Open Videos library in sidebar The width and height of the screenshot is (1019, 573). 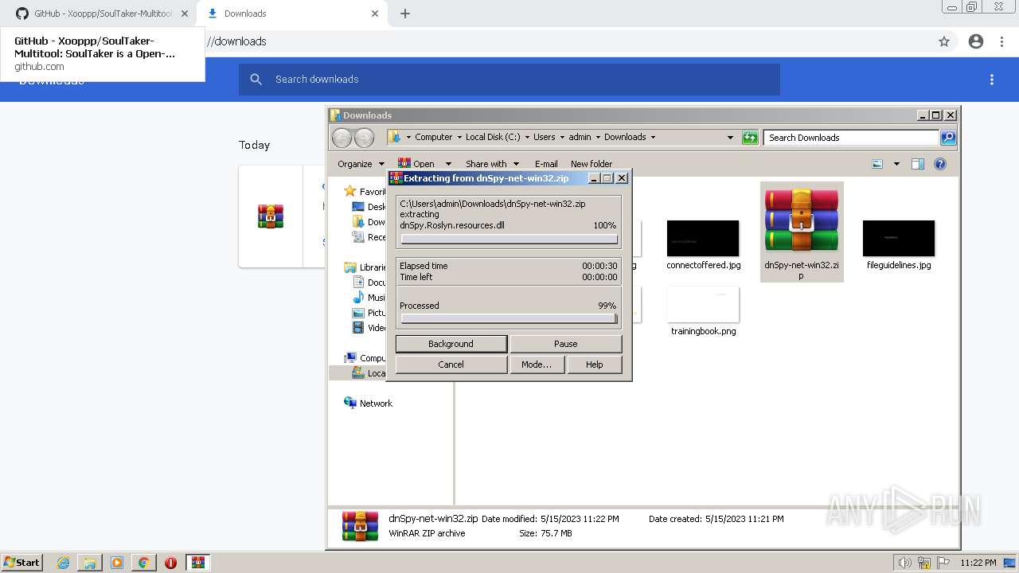tap(369, 328)
